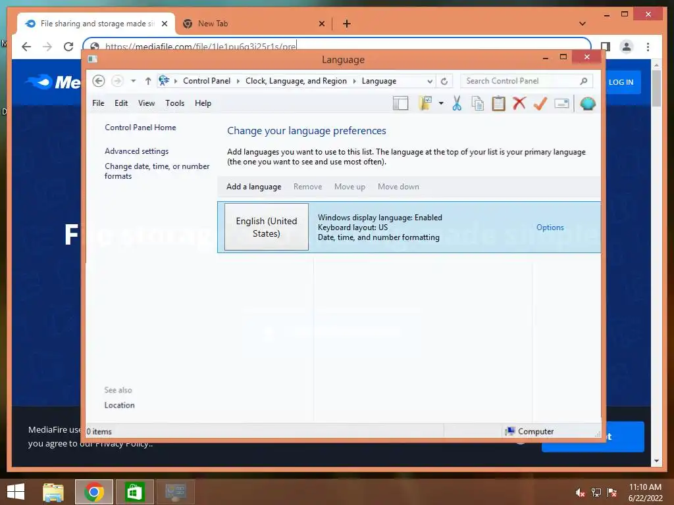
Task: Go back in Language window
Action: (99, 81)
